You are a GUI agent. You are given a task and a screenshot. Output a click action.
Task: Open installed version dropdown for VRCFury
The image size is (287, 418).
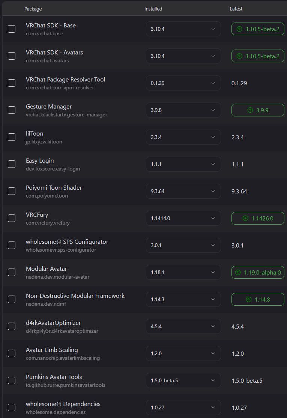[x=183, y=218]
